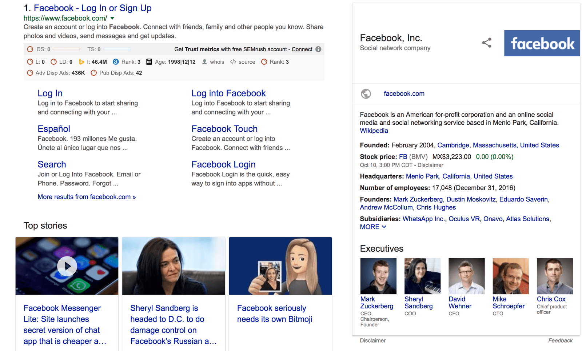Click the Facebook logo image
The image size is (582, 351).
(542, 43)
